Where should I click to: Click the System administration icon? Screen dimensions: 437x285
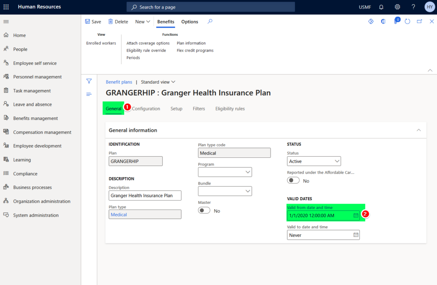click(6, 215)
